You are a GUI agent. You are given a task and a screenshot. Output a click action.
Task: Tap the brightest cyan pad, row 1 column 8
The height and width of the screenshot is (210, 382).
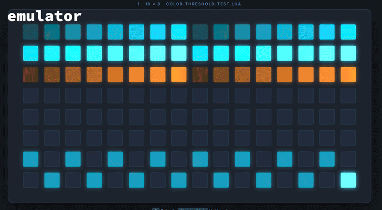[179, 32]
